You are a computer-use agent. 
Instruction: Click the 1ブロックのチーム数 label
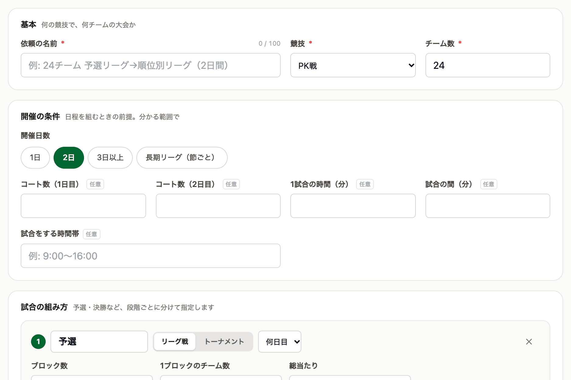point(195,366)
